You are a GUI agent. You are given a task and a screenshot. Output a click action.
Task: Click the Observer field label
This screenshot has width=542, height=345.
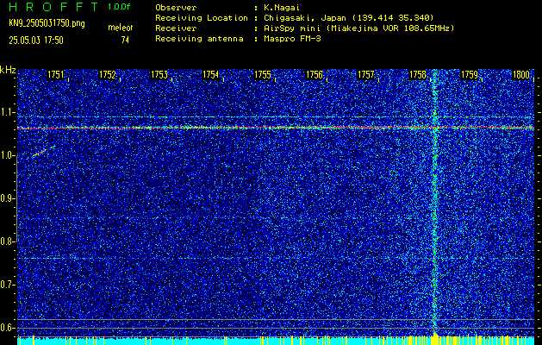click(x=176, y=8)
